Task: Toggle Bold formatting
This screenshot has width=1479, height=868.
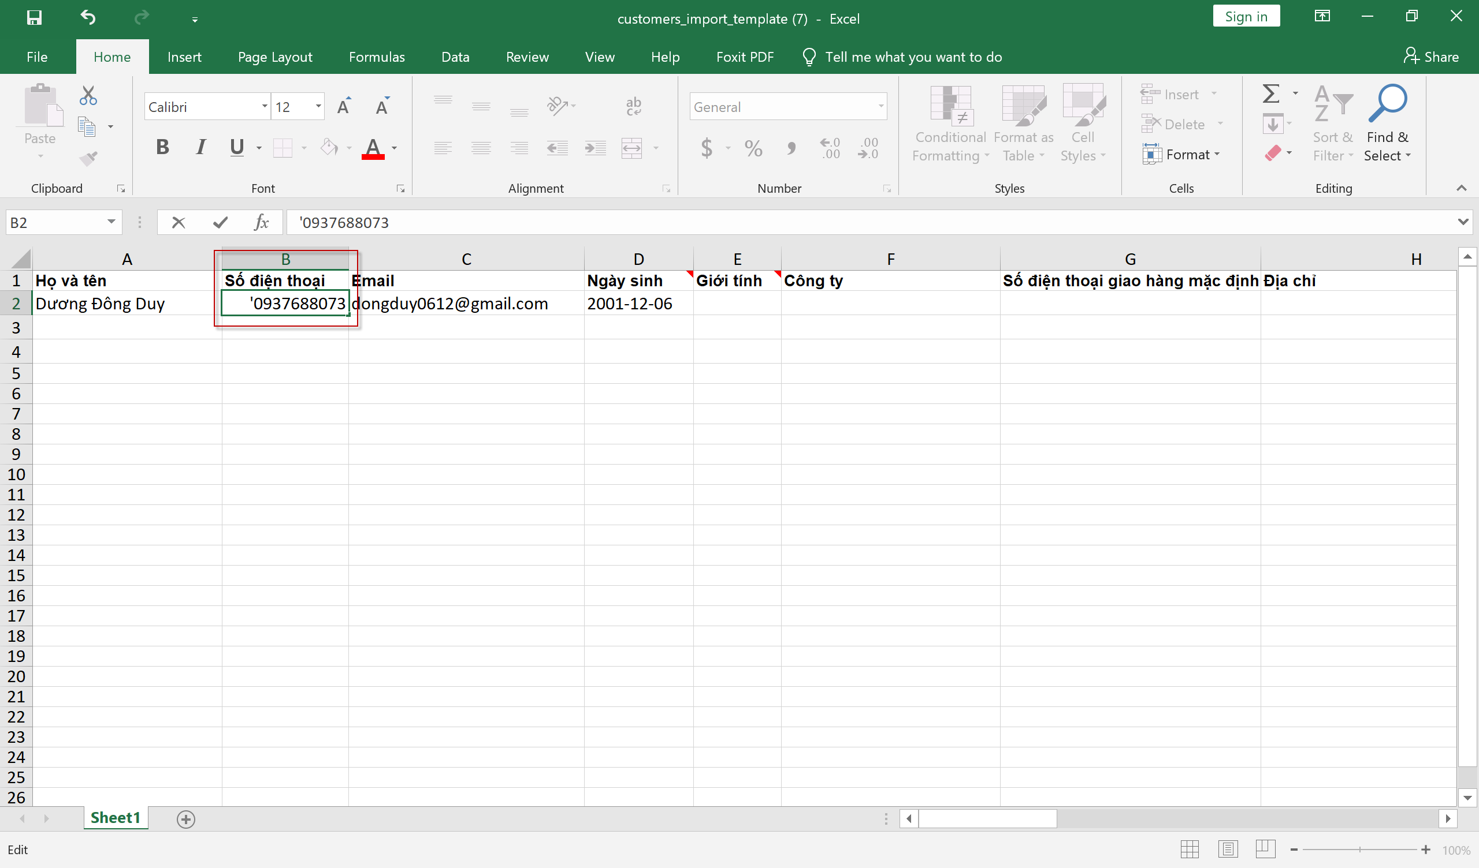Action: click(162, 147)
